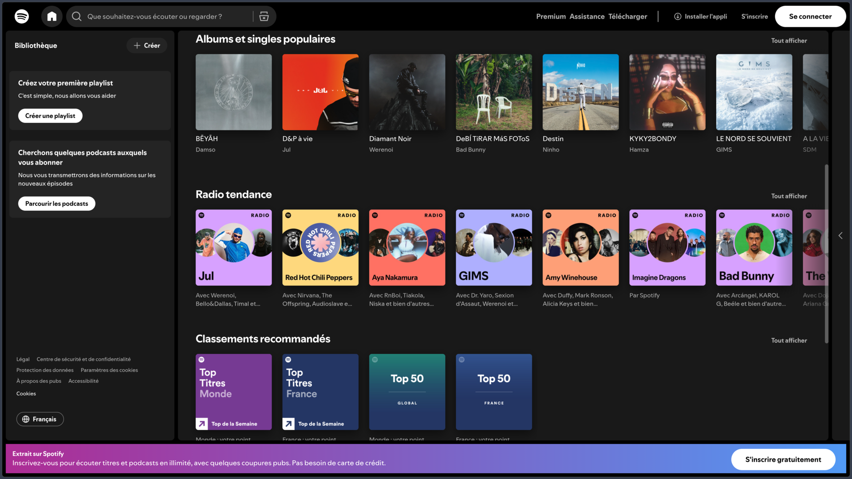This screenshot has width=852, height=479.
Task: Open Aya Nakamura radio card
Action: 407,247
